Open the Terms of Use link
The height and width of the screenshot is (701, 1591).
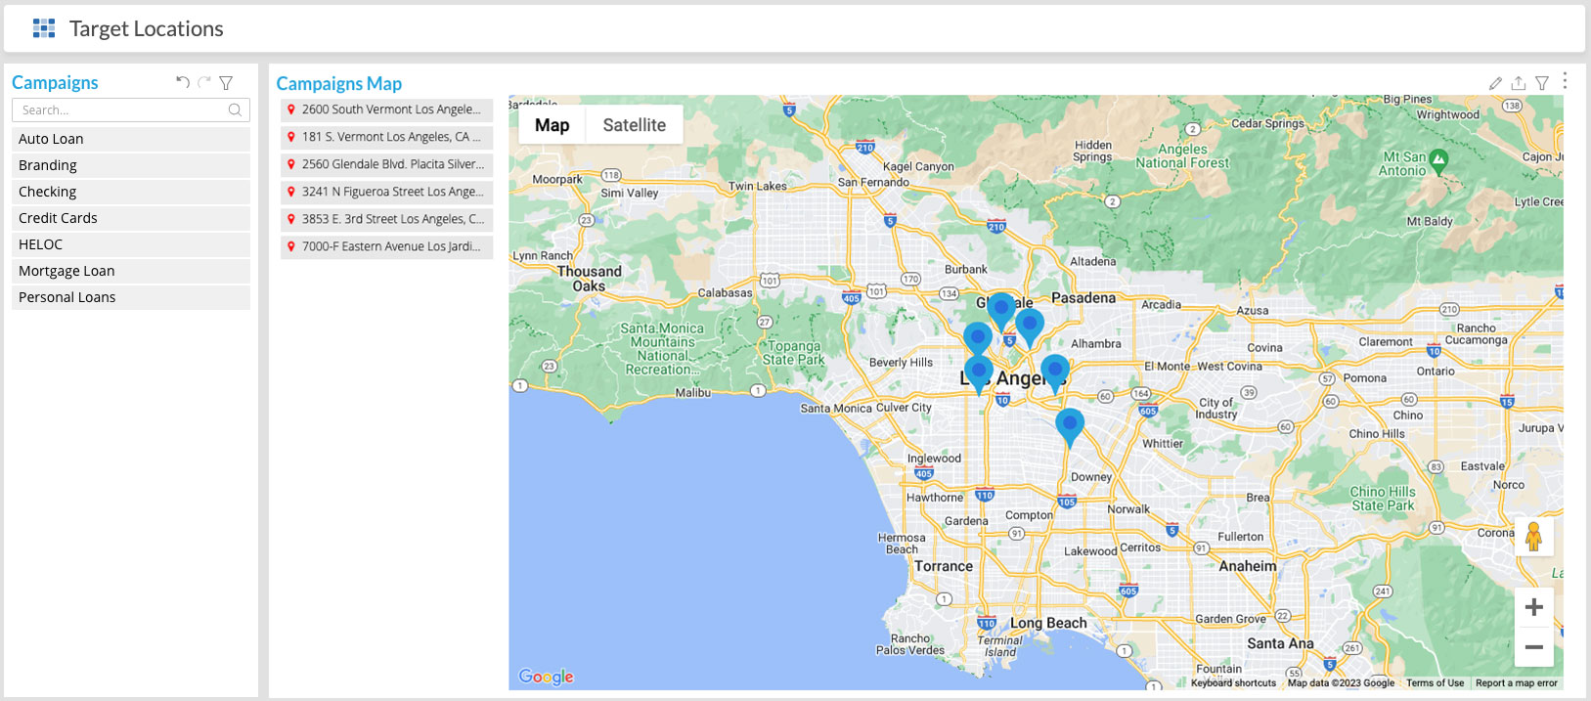1435,683
